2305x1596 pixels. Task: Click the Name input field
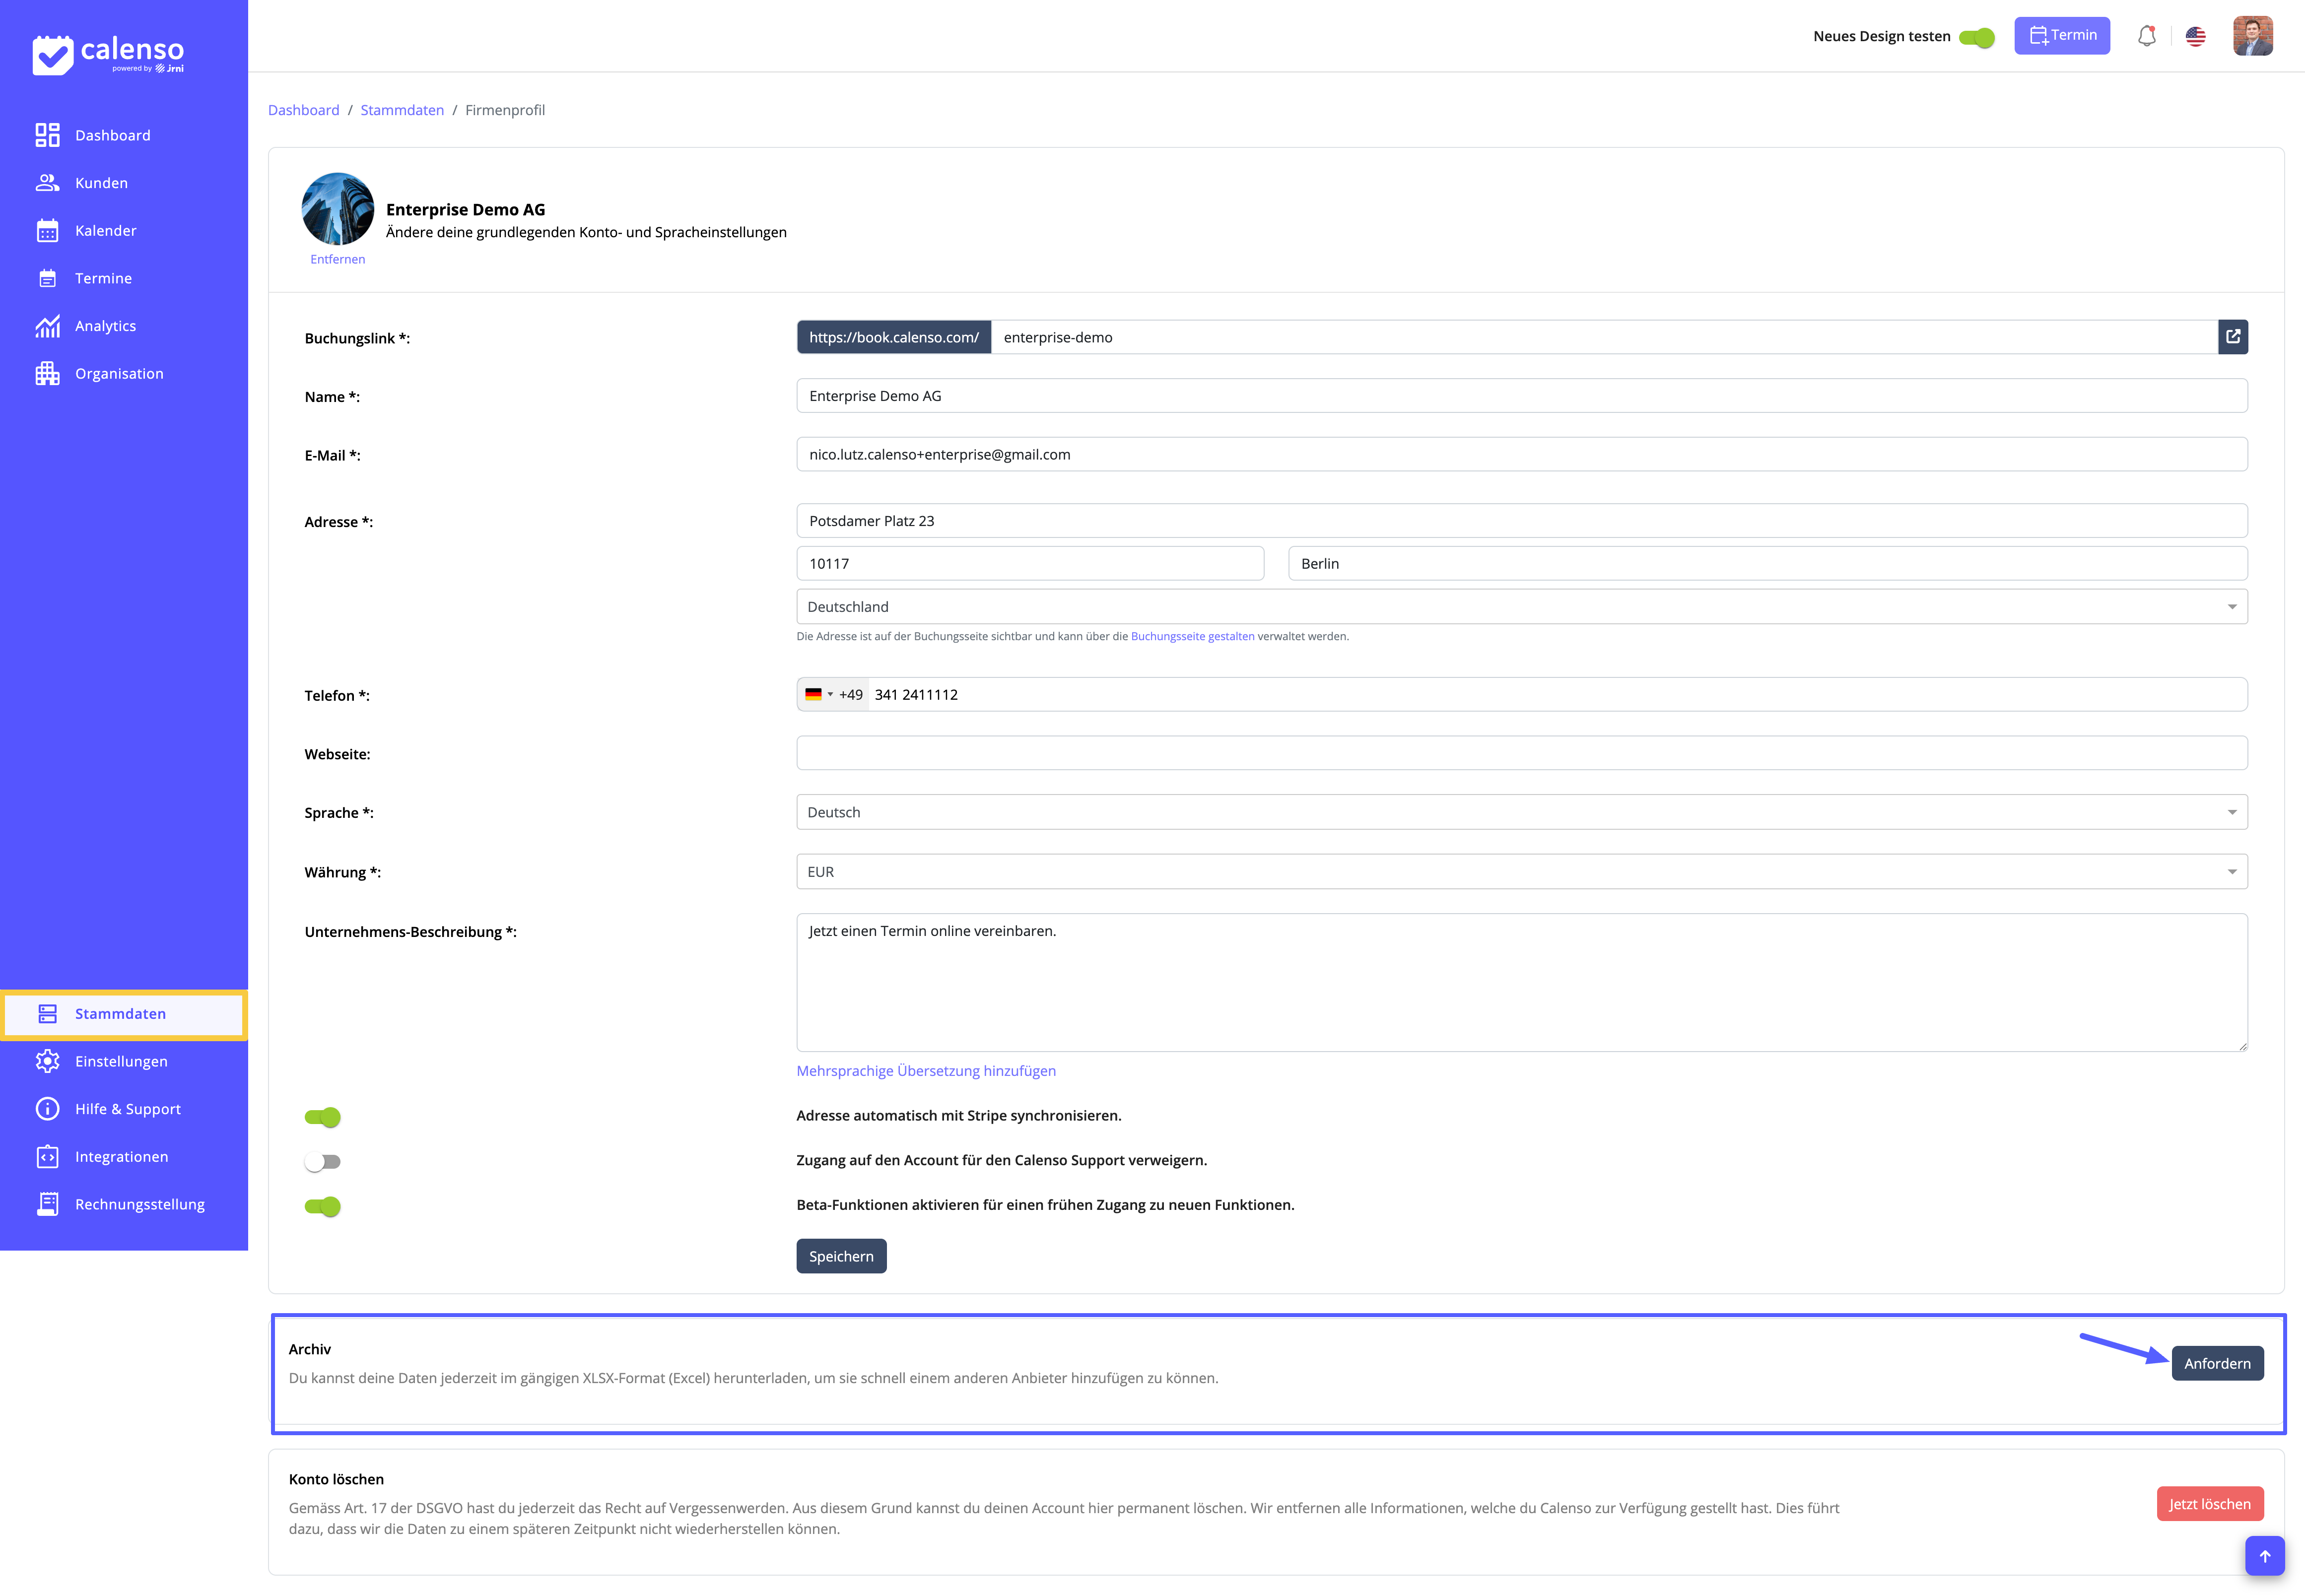pyautogui.click(x=1521, y=396)
